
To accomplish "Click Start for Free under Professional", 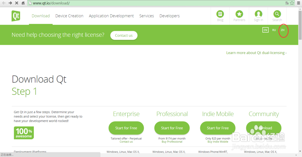I will point(172,128).
